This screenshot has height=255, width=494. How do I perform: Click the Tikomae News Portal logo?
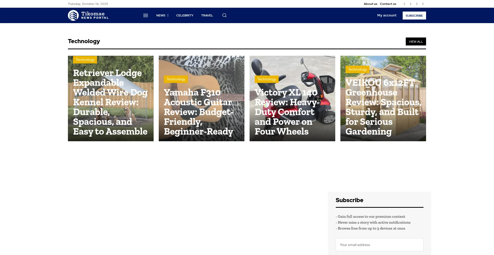(88, 15)
